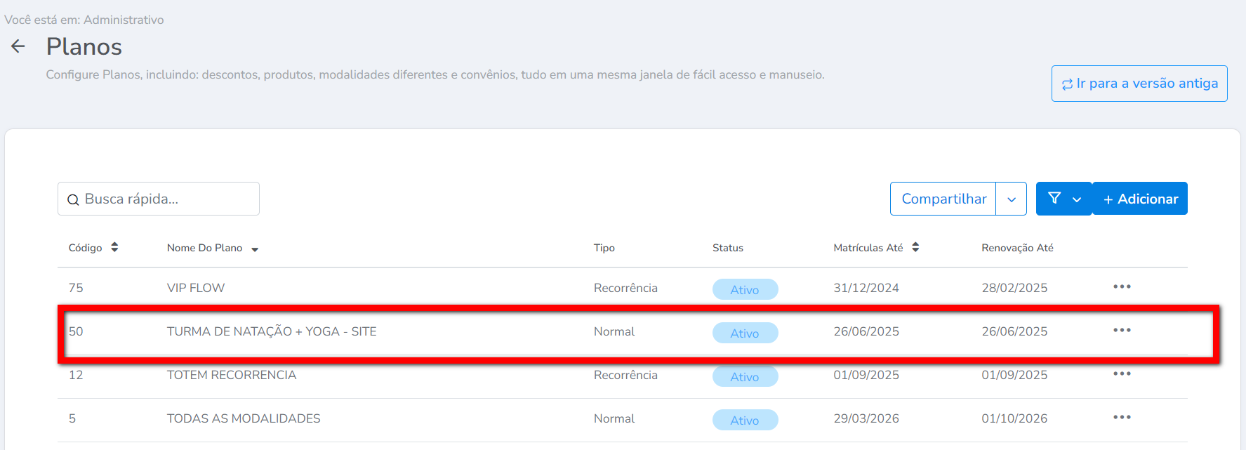Click the Renovação Até column header
This screenshot has width=1246, height=450.
pyautogui.click(x=1017, y=248)
